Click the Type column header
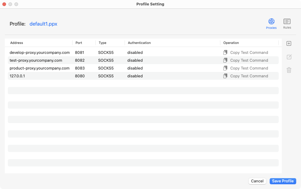The width and height of the screenshot is (301, 189). [102, 43]
